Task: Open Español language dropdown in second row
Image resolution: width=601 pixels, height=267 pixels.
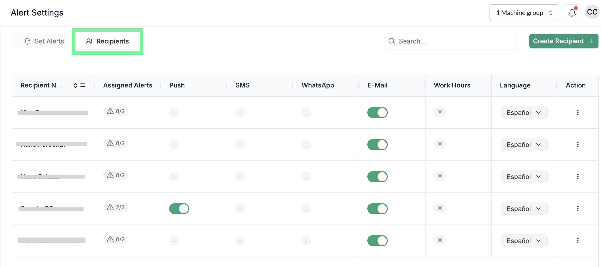Action: click(x=524, y=145)
